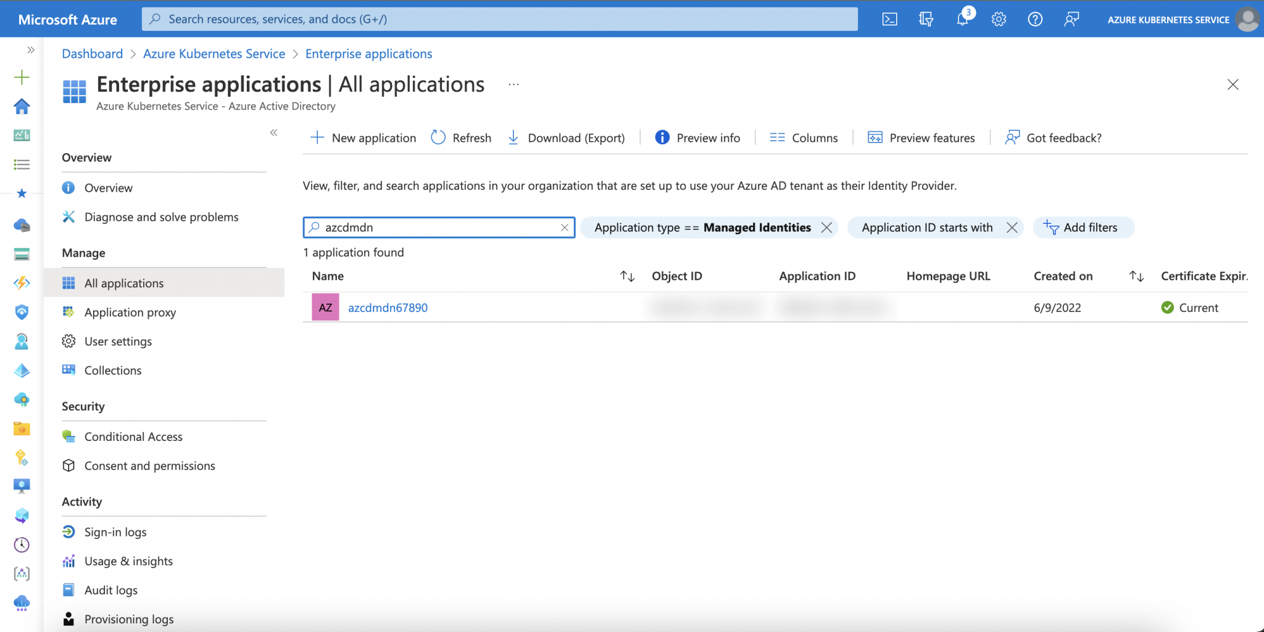
Task: Select Sign-in logs under Activity
Action: (x=115, y=531)
